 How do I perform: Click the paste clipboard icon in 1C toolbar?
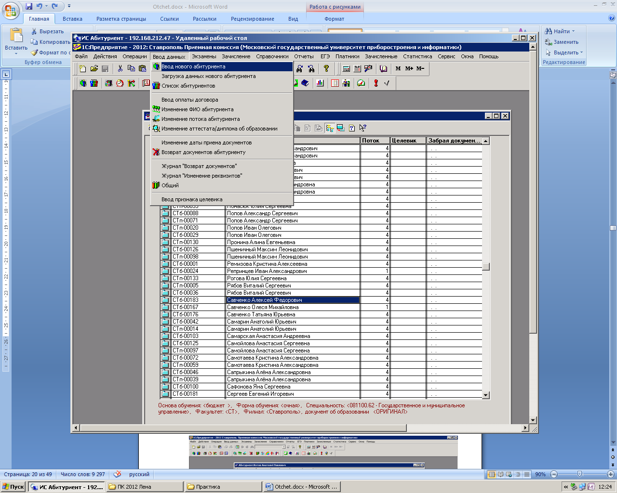point(142,69)
